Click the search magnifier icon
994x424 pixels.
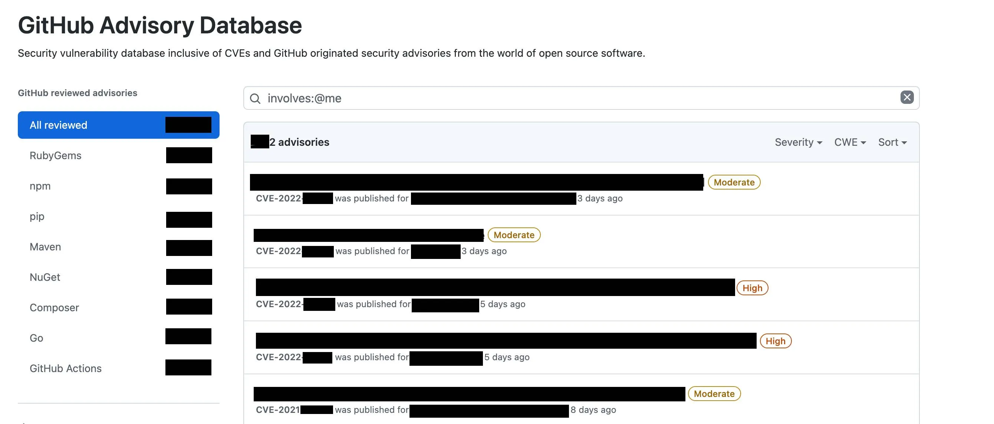coord(255,99)
